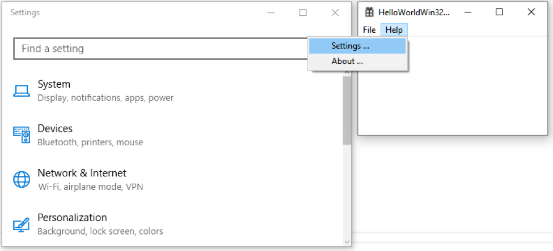The width and height of the screenshot is (553, 251).
Task: Maximize the Settings window
Action: pyautogui.click(x=303, y=12)
